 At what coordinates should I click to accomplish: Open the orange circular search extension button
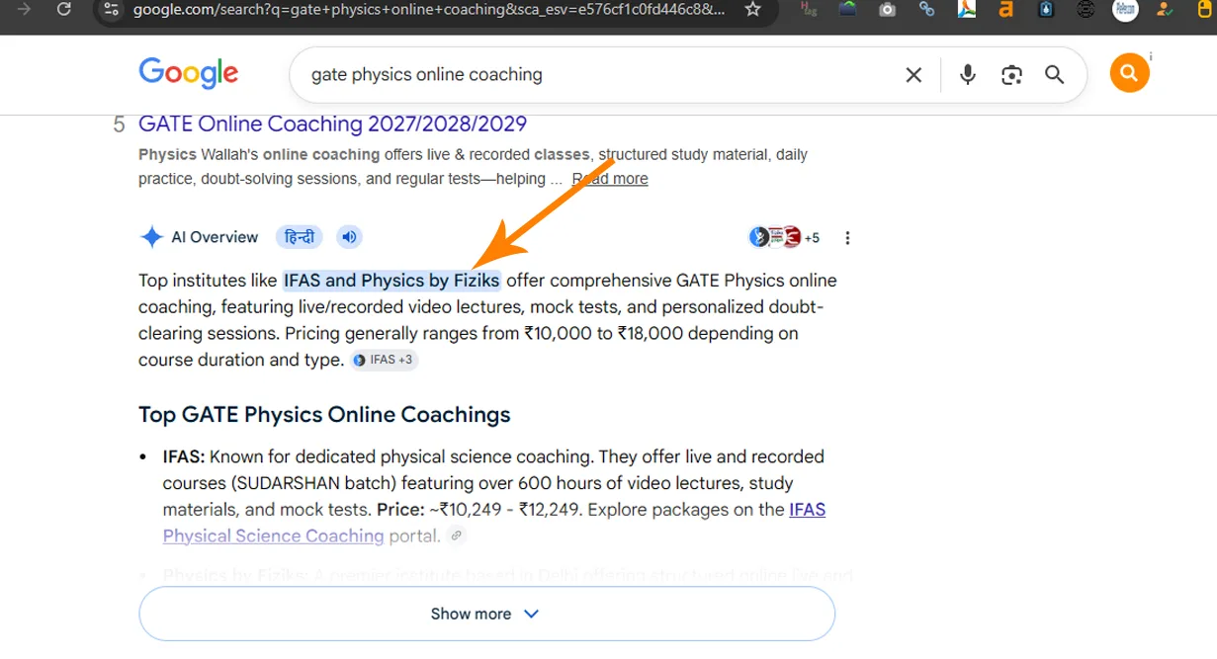point(1129,73)
